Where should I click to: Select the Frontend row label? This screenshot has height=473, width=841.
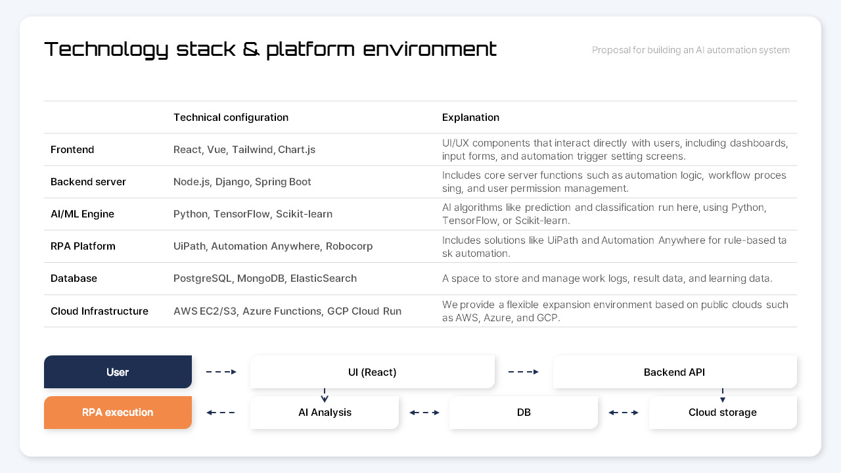[x=72, y=150]
